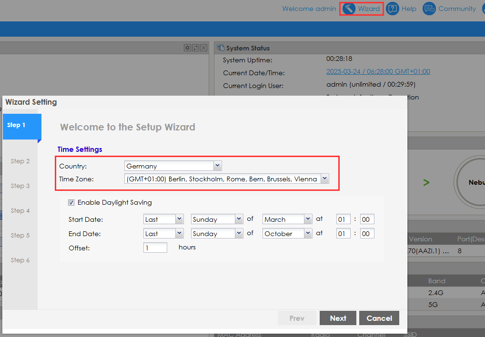Click the System Status panel icon

[221, 48]
